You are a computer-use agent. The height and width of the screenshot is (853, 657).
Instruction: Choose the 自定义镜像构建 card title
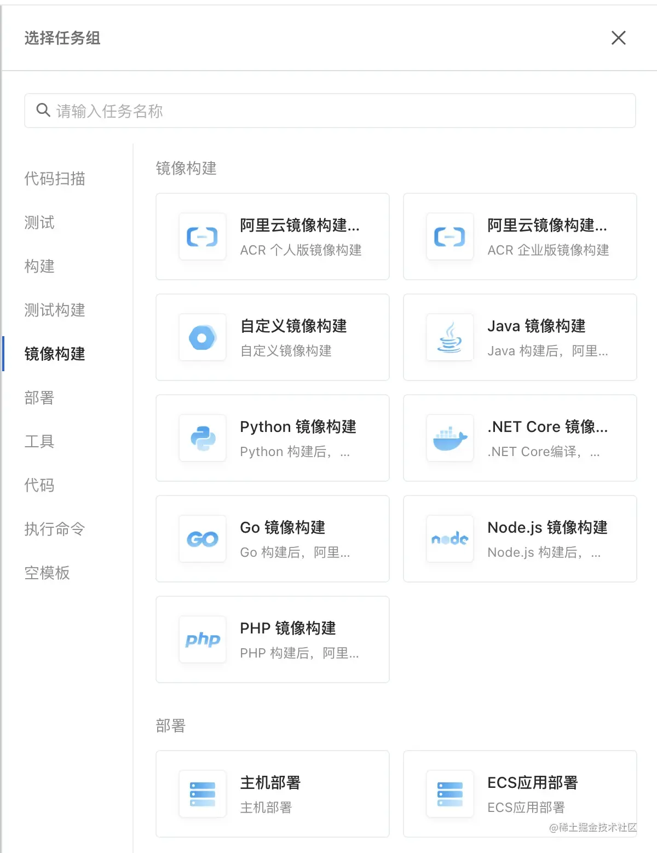293,326
